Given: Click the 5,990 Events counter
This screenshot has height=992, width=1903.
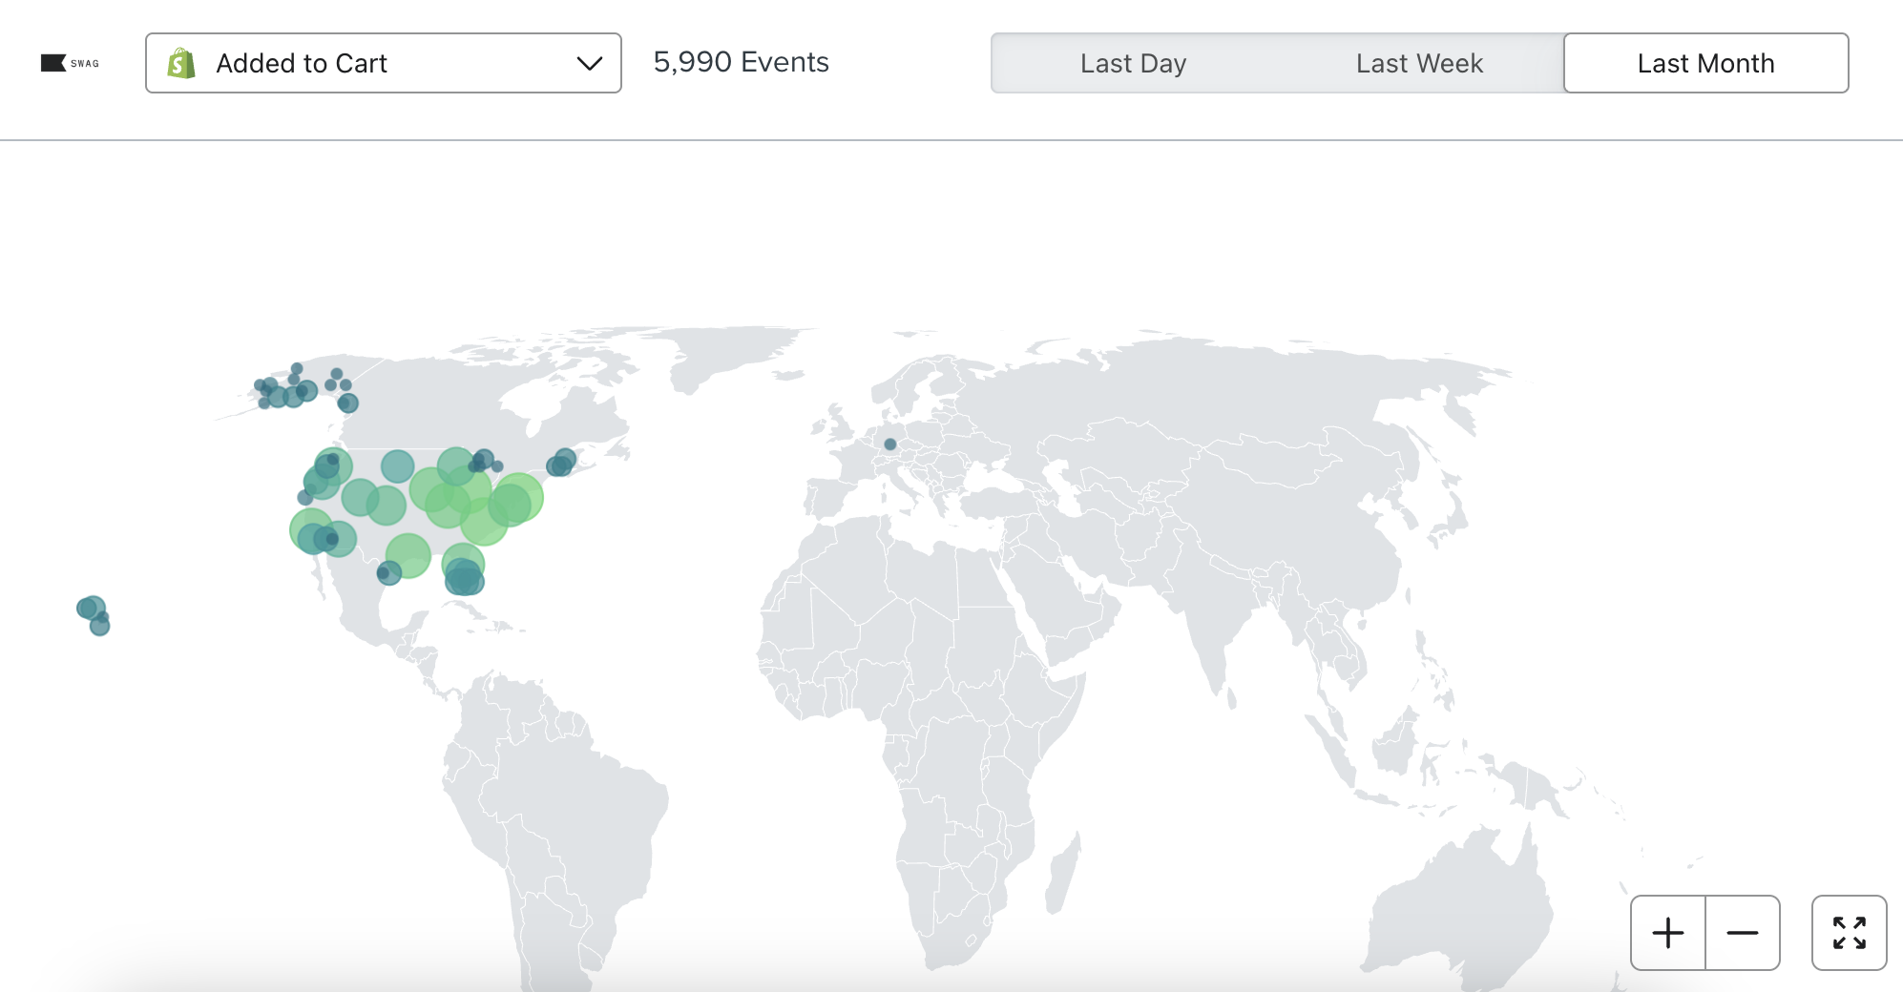Looking at the screenshot, I should 742,63.
